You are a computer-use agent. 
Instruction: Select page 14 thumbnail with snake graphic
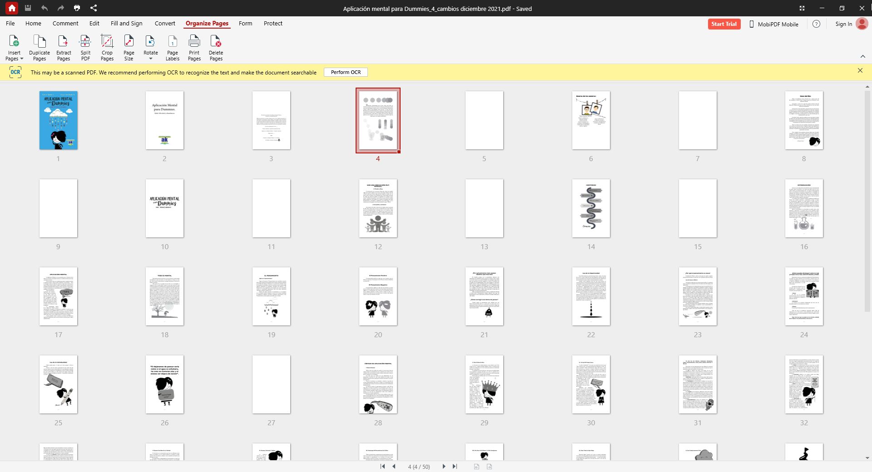[x=591, y=208]
